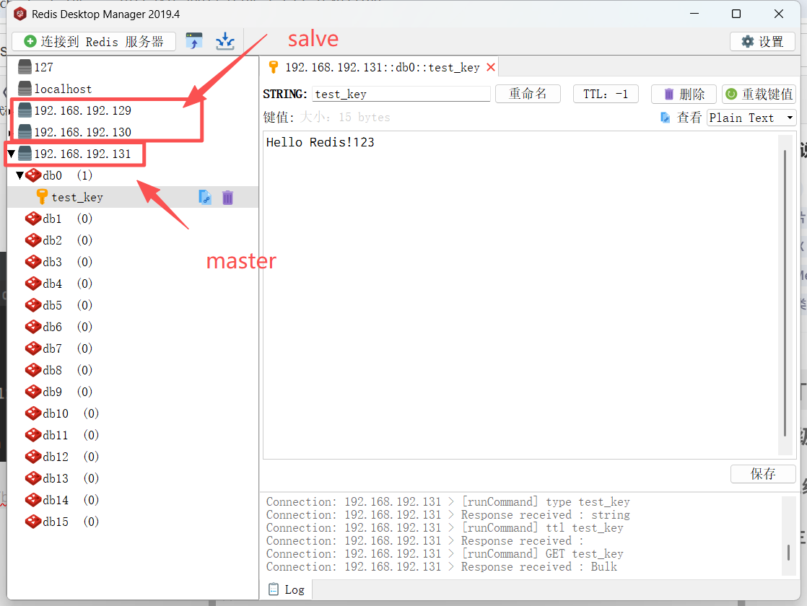Screen dimensions: 807x606
Task: Click the key icon on the test_key tab
Action: click(274, 67)
